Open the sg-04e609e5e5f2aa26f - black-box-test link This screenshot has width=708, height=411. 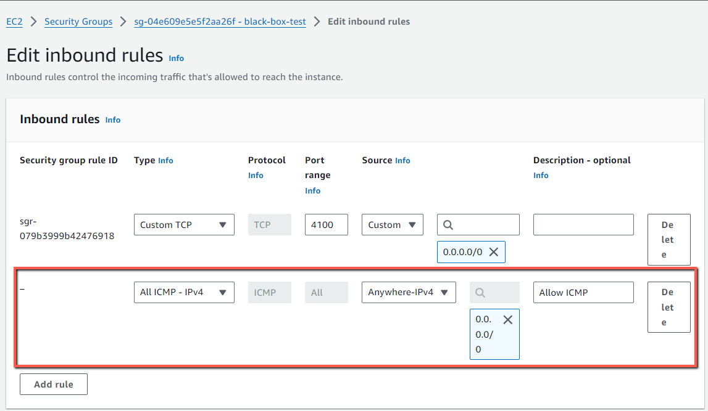click(220, 21)
